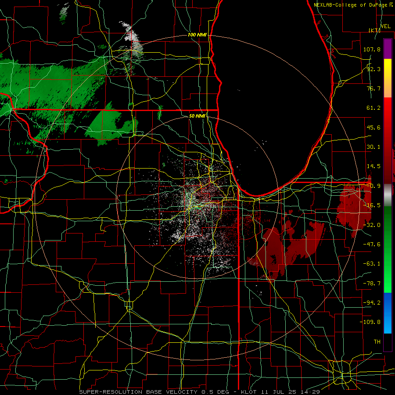Click the 14.5 velocity scale value

373,166
